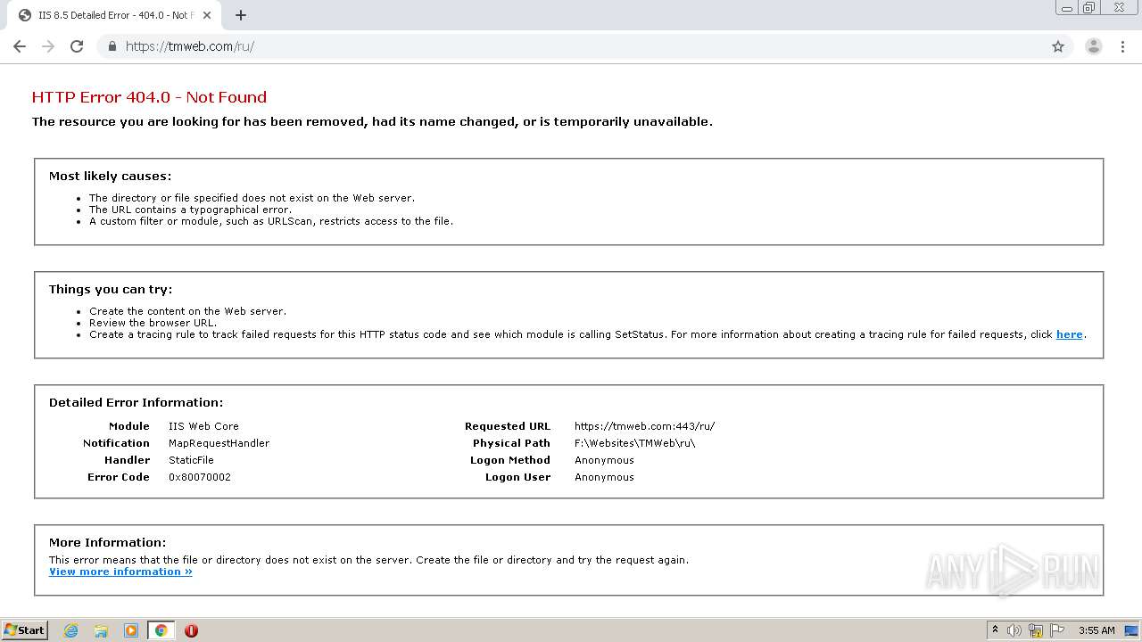1142x642 pixels.
Task: Select the IIS 8.5 Detailed Error tab
Action: (113, 15)
